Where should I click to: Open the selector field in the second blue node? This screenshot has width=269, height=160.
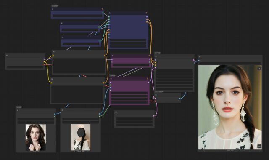[80, 30]
